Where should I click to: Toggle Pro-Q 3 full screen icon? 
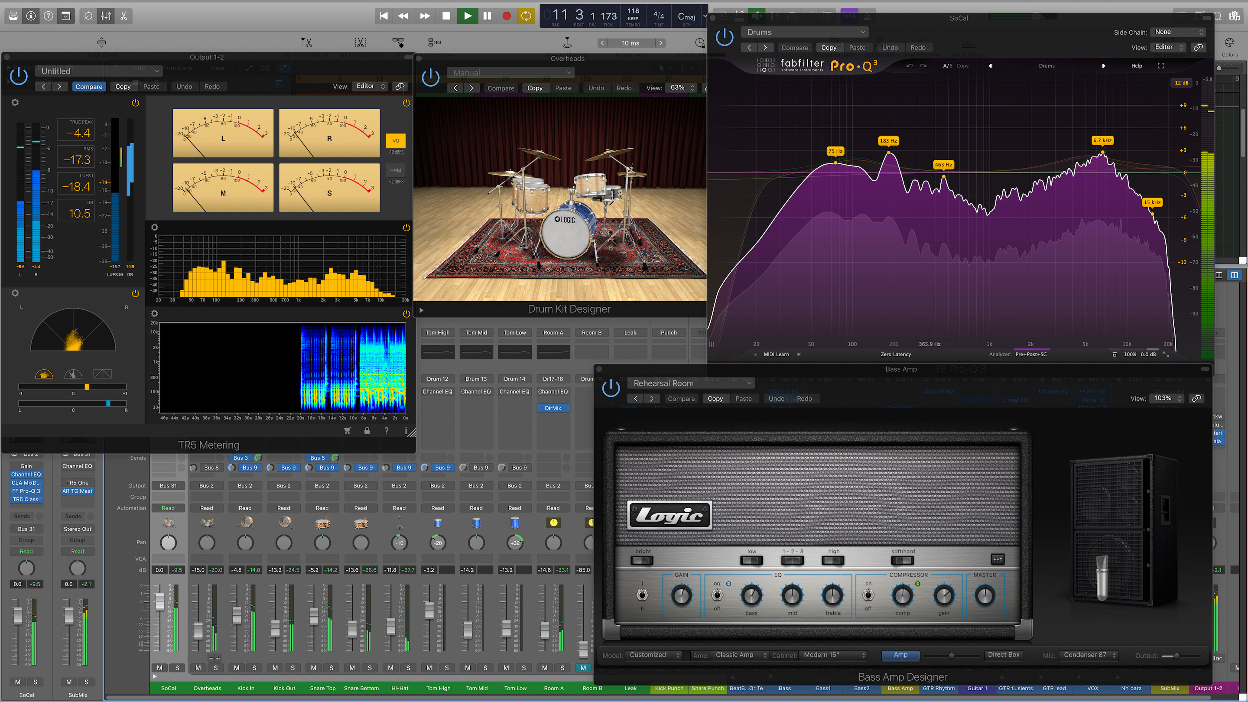pos(1161,65)
